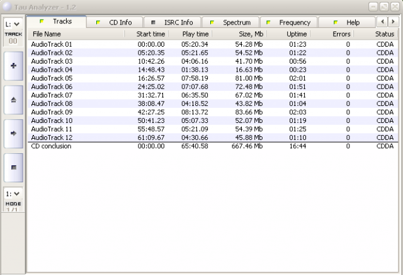Click the tab scroll left arrow
Image resolution: width=403 pixels, height=275 pixels.
382,22
